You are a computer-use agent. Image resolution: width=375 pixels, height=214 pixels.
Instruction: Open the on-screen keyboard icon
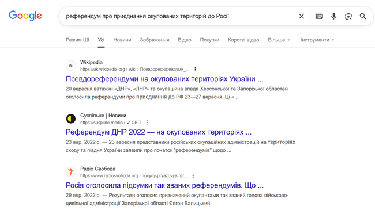click(319, 16)
